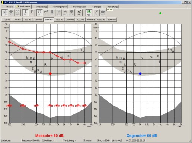Toggle the 125 Hz frequency button
Image resolution: width=192 pixels, height=143 pixels.
click(x=7, y=20)
